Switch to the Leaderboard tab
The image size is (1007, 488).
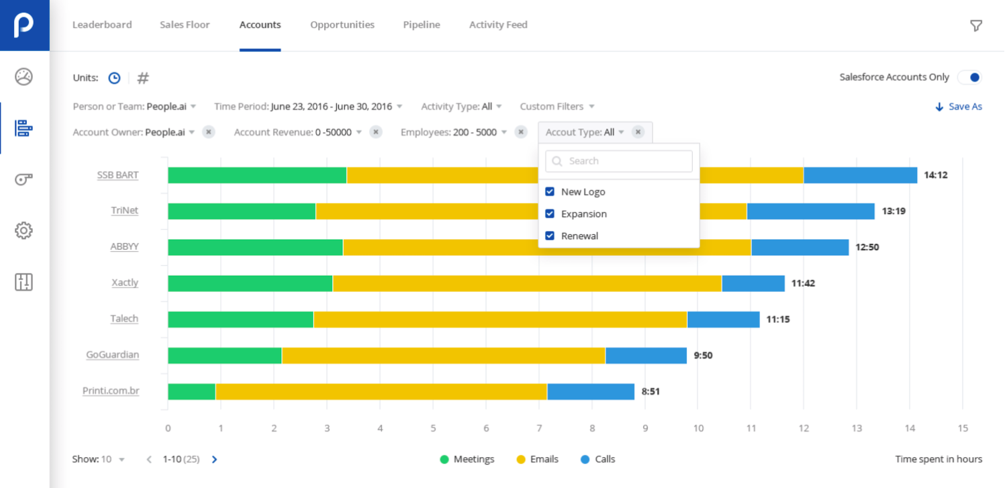point(102,25)
